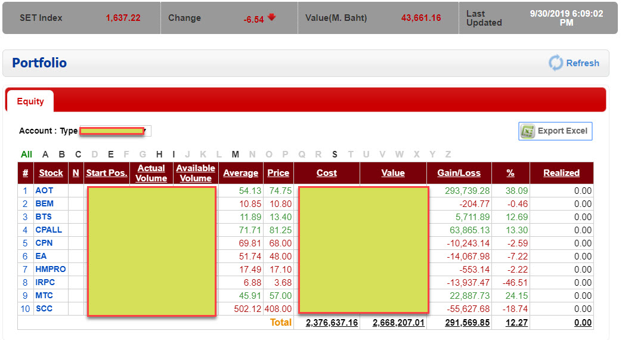Open the BTS stock link
The width and height of the screenshot is (622, 340).
click(44, 217)
